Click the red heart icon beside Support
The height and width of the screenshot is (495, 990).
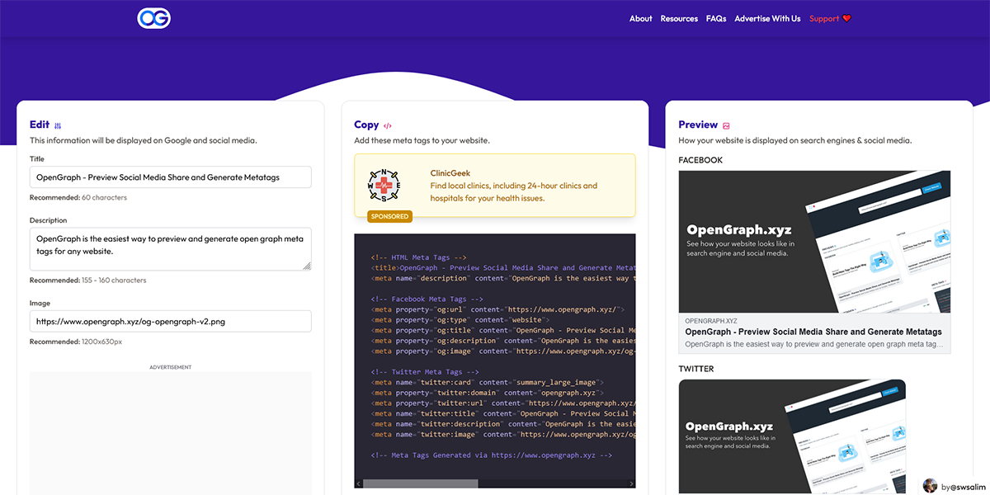846,19
